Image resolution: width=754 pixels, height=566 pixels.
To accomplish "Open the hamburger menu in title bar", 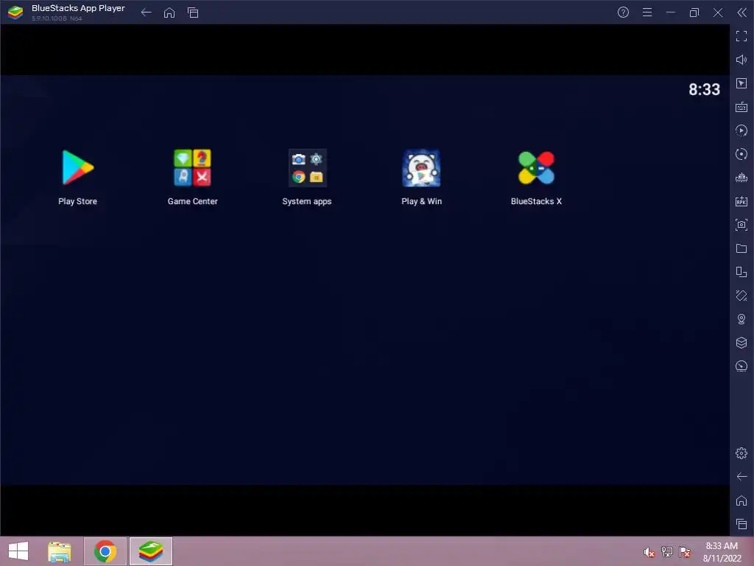I will [x=647, y=13].
